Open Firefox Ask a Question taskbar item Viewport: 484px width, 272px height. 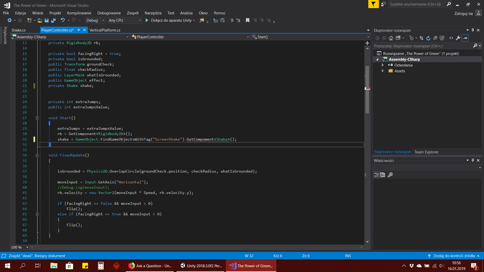click(150, 266)
